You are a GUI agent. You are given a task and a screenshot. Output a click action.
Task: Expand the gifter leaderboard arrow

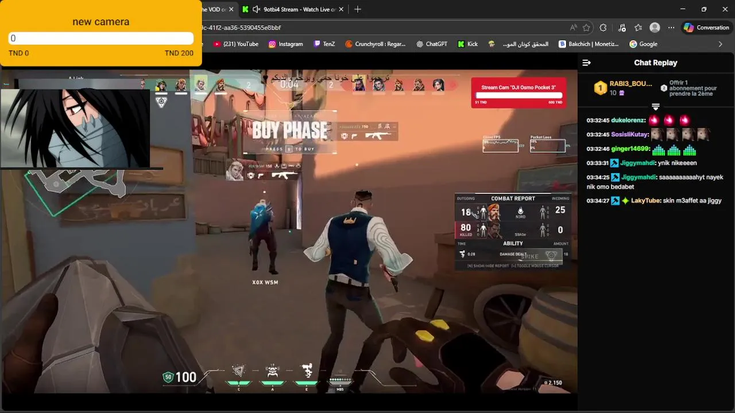655,107
